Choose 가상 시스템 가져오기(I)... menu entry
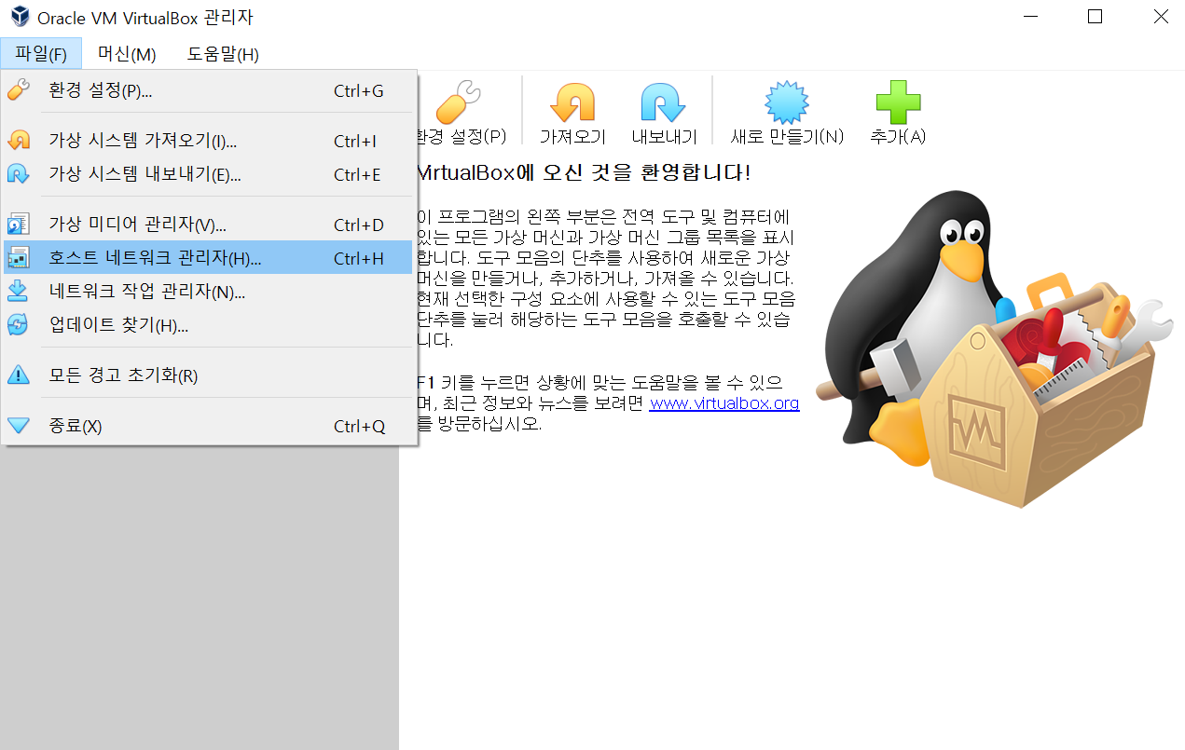 (208, 141)
